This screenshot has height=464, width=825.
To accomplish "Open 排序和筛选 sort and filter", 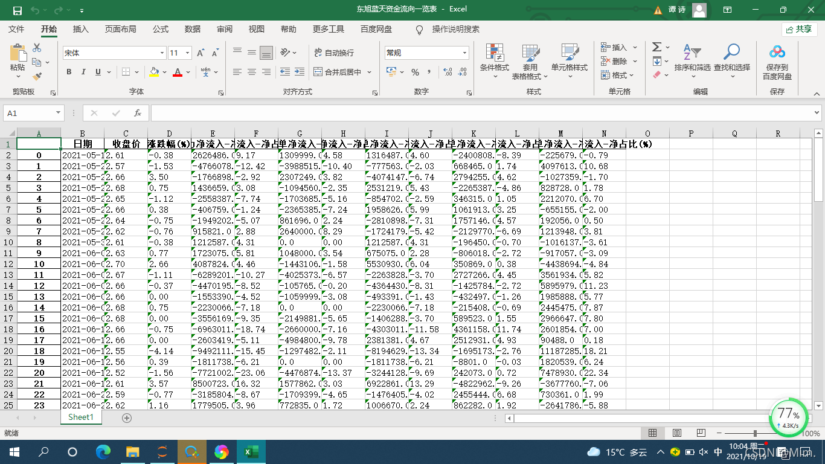I will [x=692, y=61].
